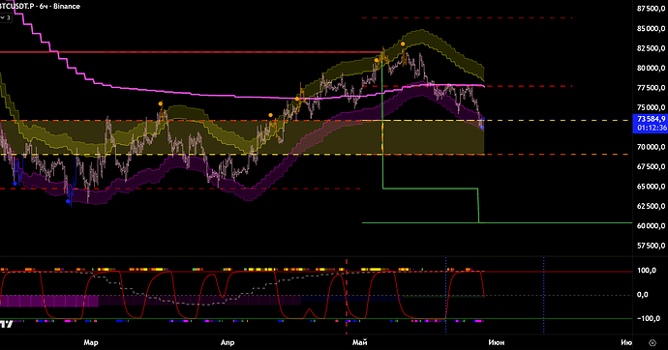Screen dimensions: 668x350
Task: Select the orange signal dot near 82500 peak
Action: pos(403,44)
